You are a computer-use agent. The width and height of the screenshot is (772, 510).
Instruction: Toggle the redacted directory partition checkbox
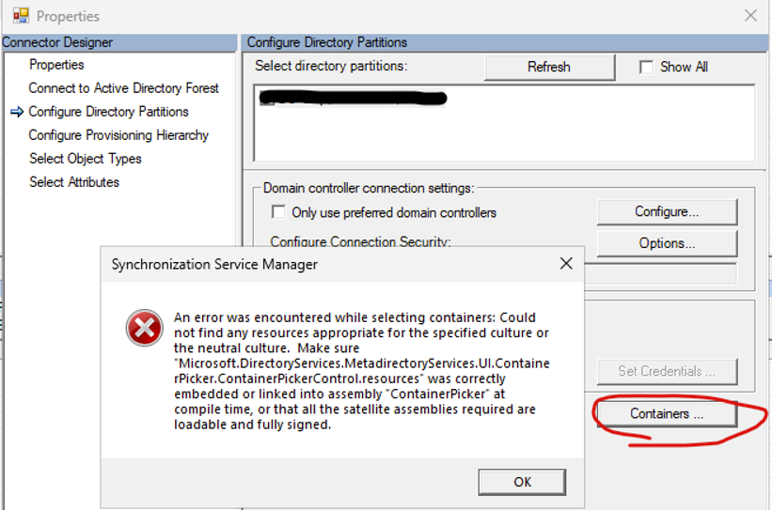[x=266, y=99]
